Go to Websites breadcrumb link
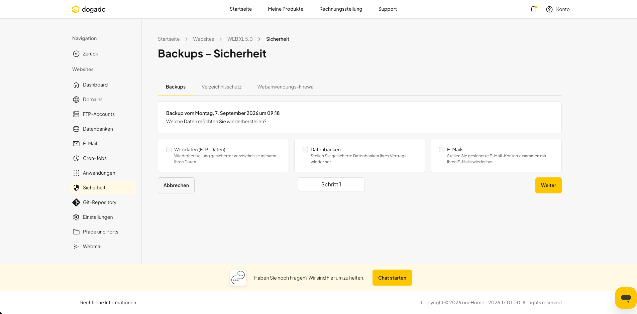Viewport: 637px width, 314px height. pyautogui.click(x=203, y=39)
